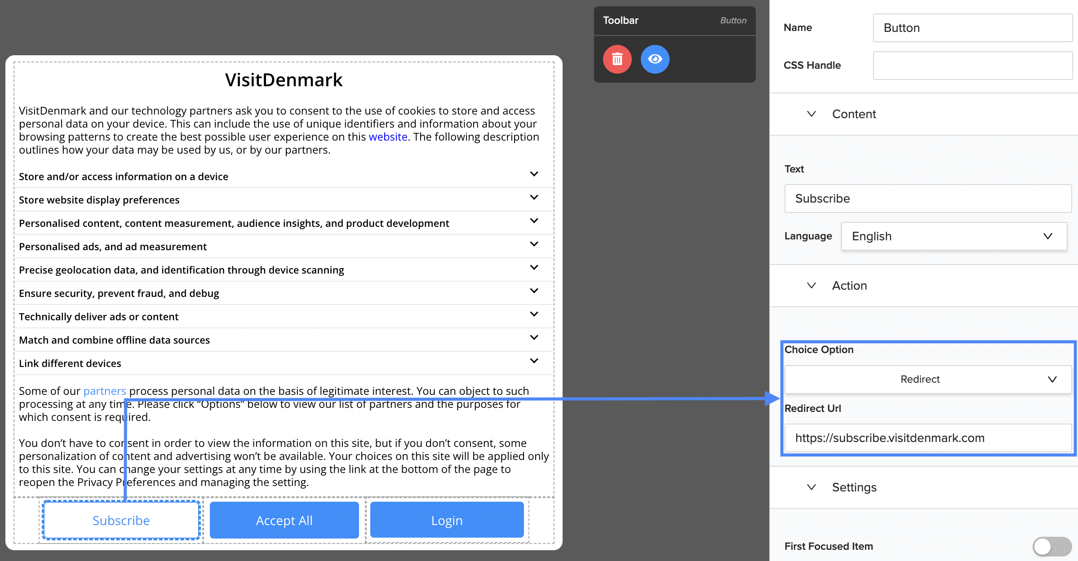Click the Name input field
Viewport: 1078px width, 561px height.
click(x=972, y=28)
